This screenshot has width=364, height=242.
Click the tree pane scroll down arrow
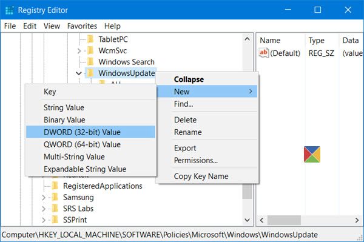pos(248,220)
